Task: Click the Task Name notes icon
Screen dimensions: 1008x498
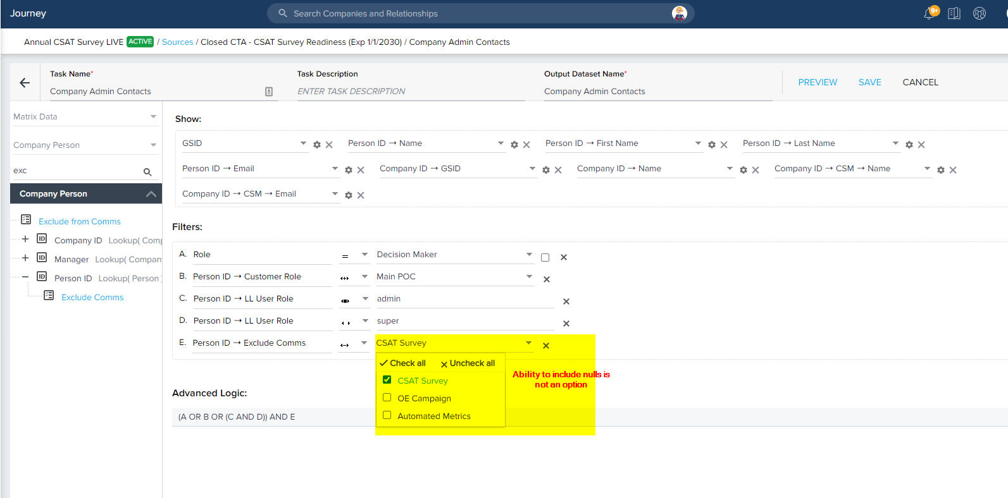Action: (x=269, y=92)
